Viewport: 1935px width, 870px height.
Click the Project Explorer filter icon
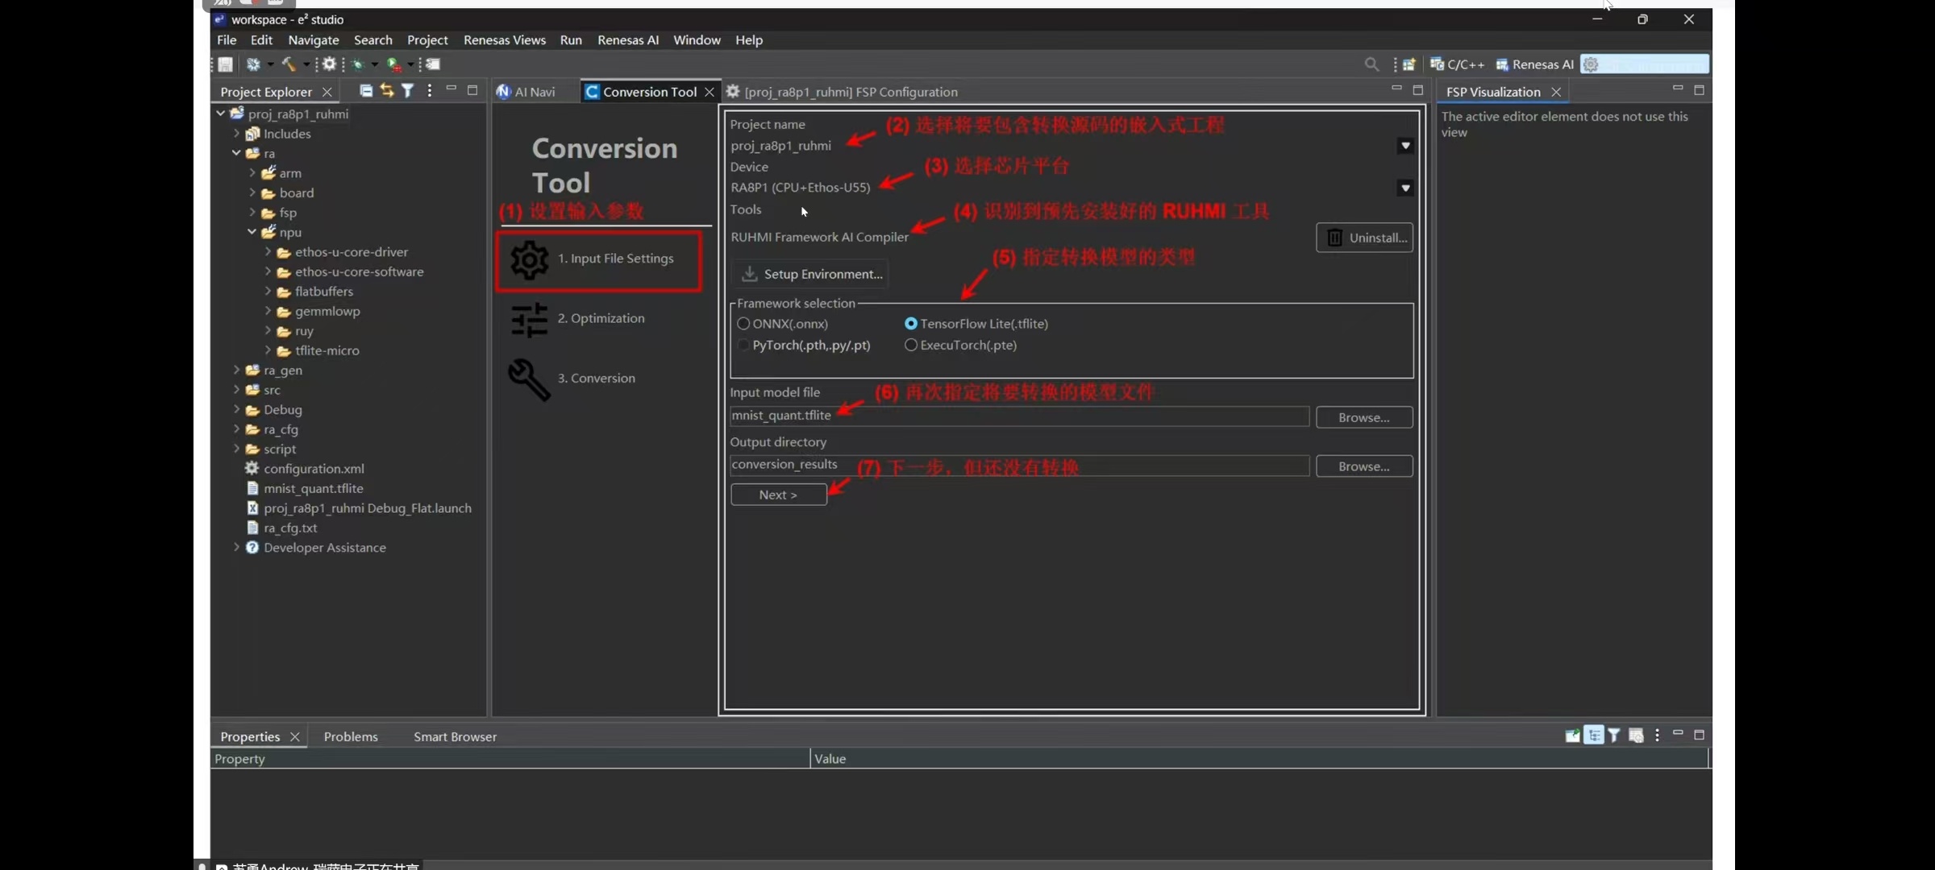click(x=408, y=91)
